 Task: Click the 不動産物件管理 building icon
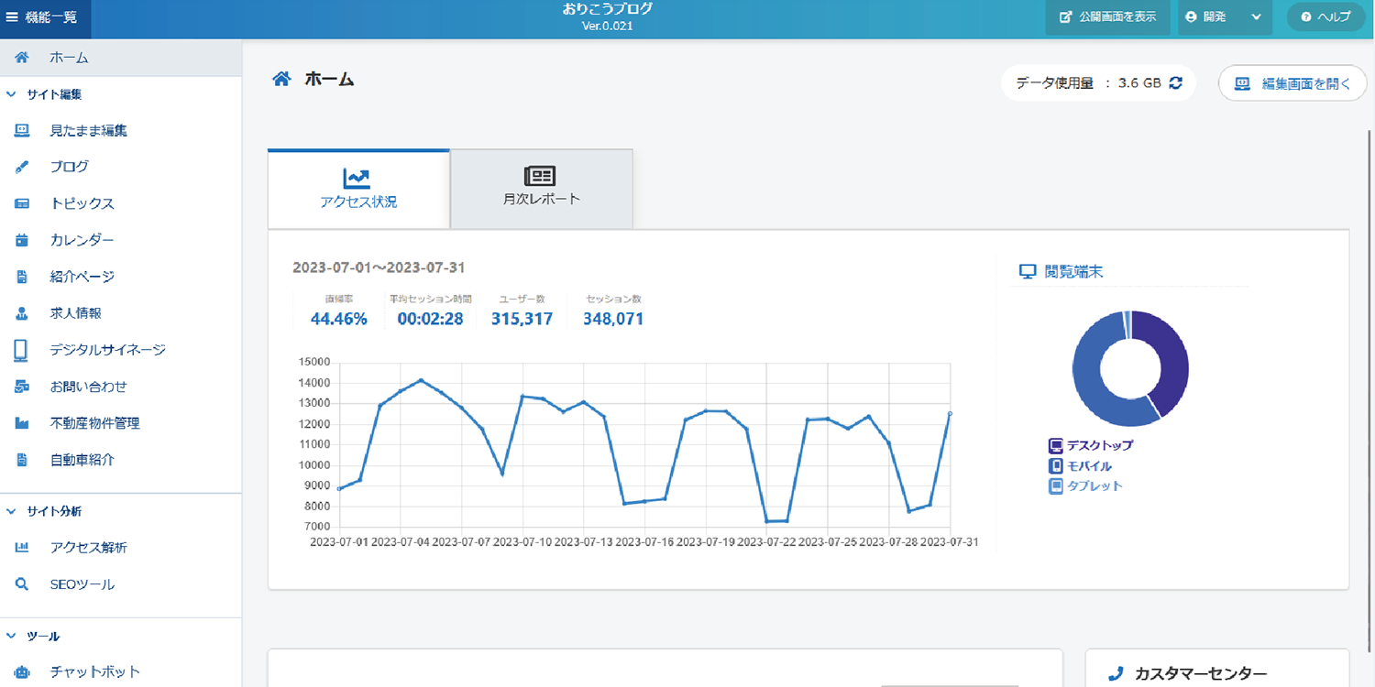coord(22,423)
